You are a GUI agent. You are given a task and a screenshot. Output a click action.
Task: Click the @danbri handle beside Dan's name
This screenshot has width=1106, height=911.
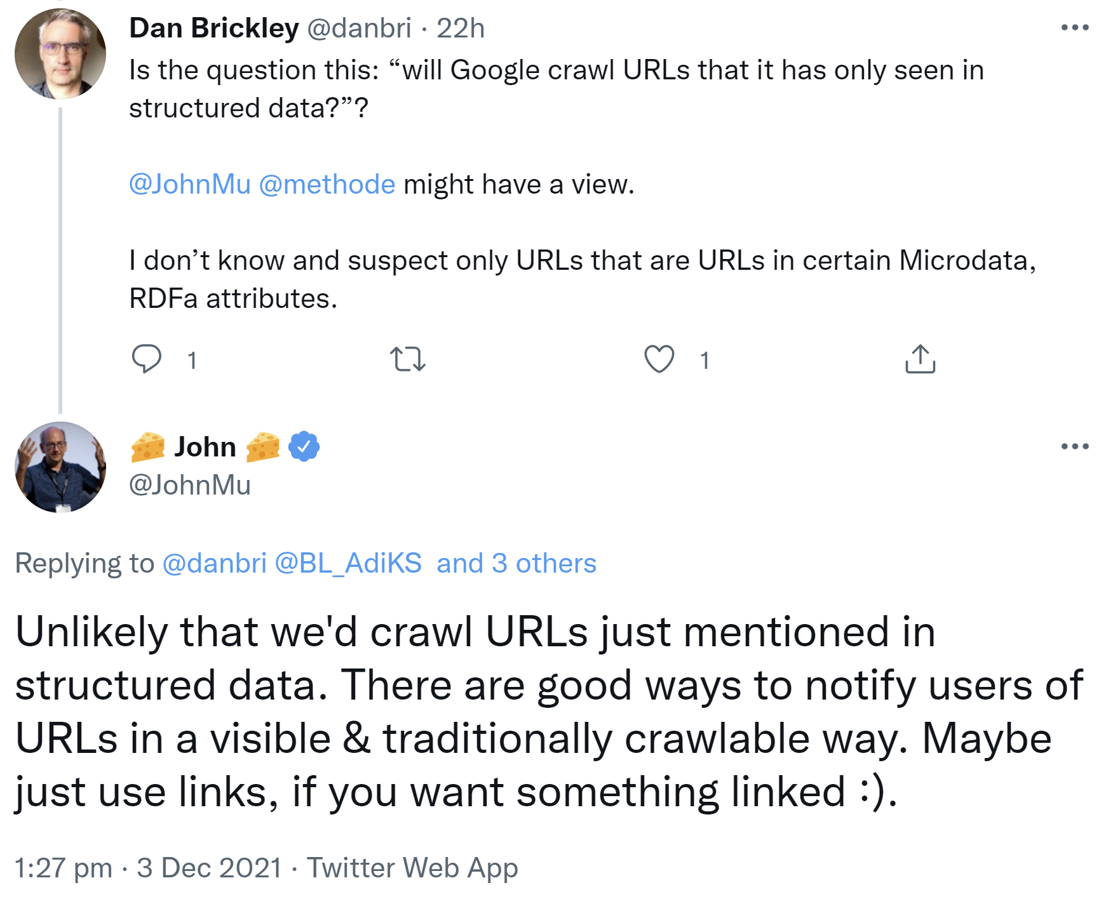[359, 29]
